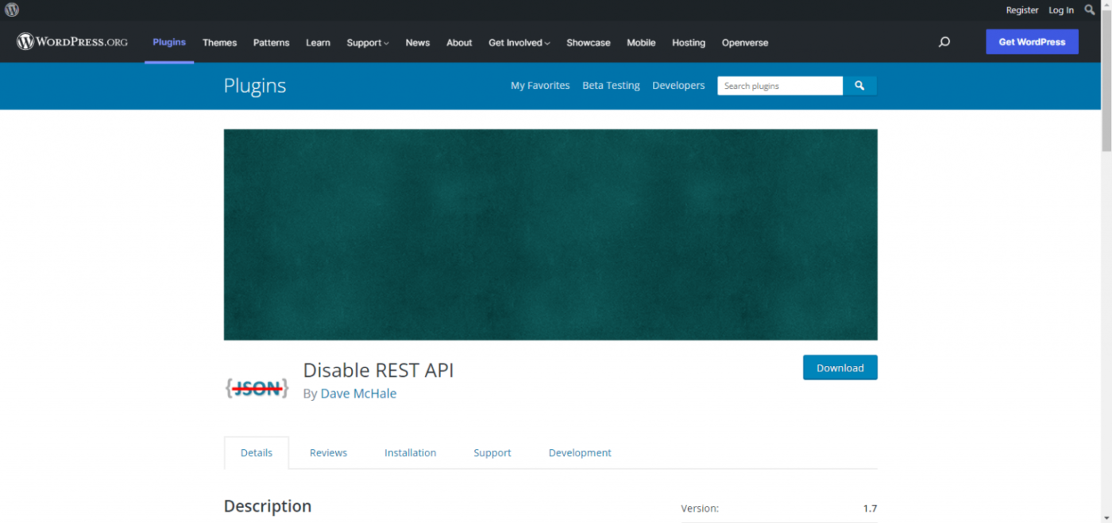Viewport: 1112px width, 523px height.
Task: Expand the Get Involved menu dropdown
Action: [519, 43]
